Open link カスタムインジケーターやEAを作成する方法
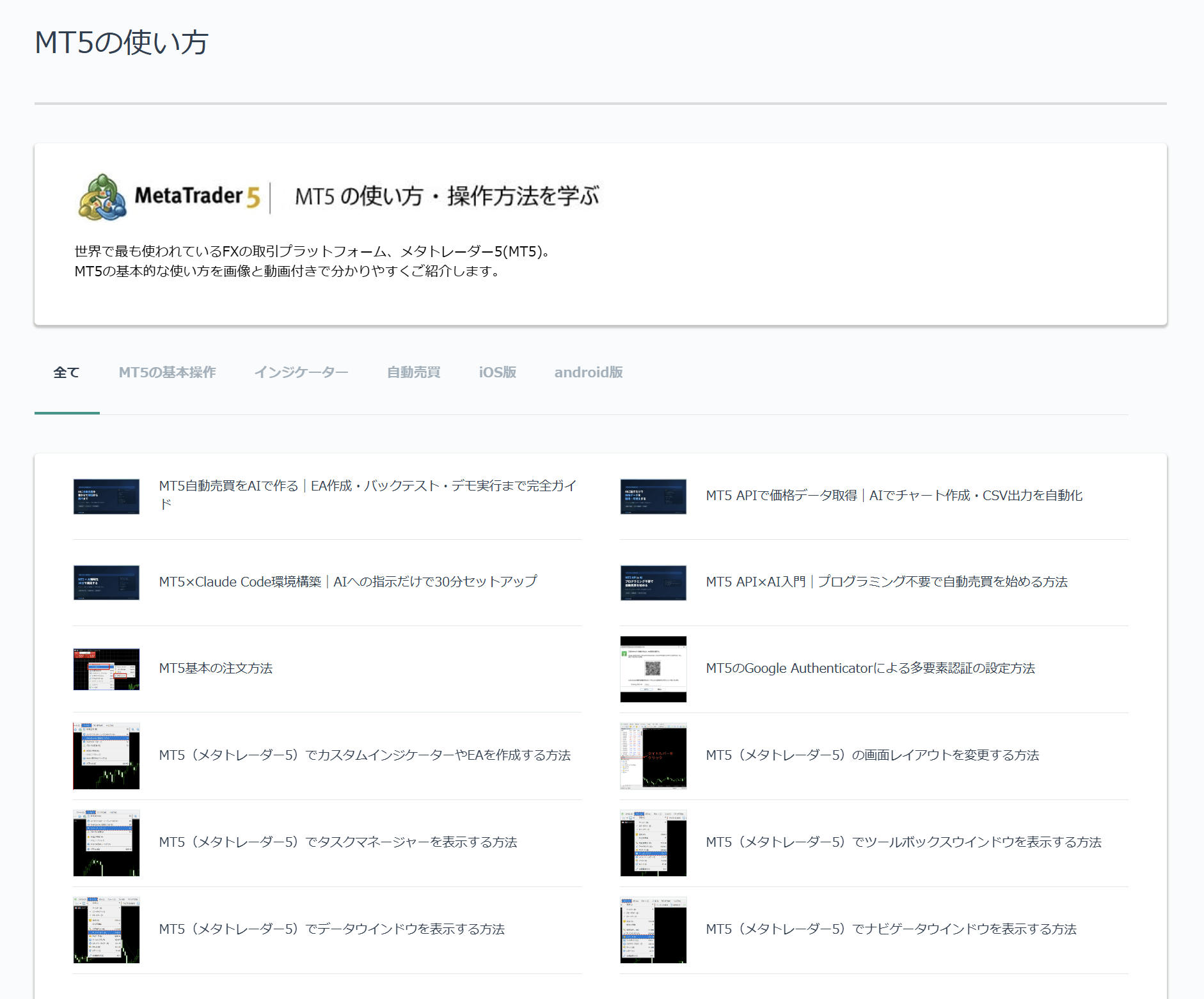The image size is (1204, 999). tap(365, 755)
